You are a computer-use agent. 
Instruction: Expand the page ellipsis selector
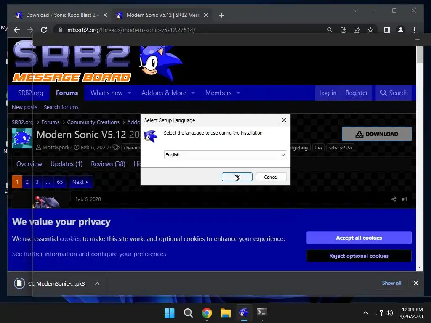48,182
